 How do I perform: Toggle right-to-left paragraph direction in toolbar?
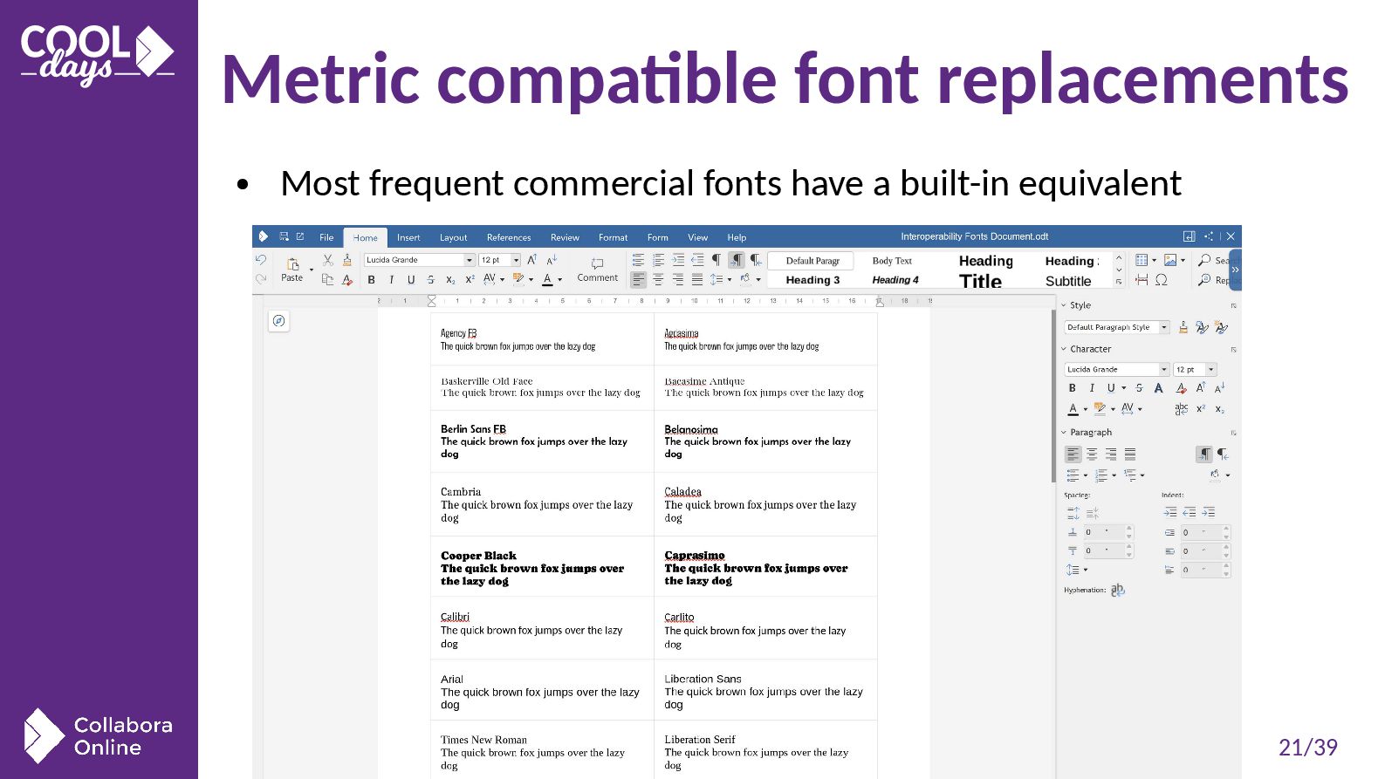756,260
